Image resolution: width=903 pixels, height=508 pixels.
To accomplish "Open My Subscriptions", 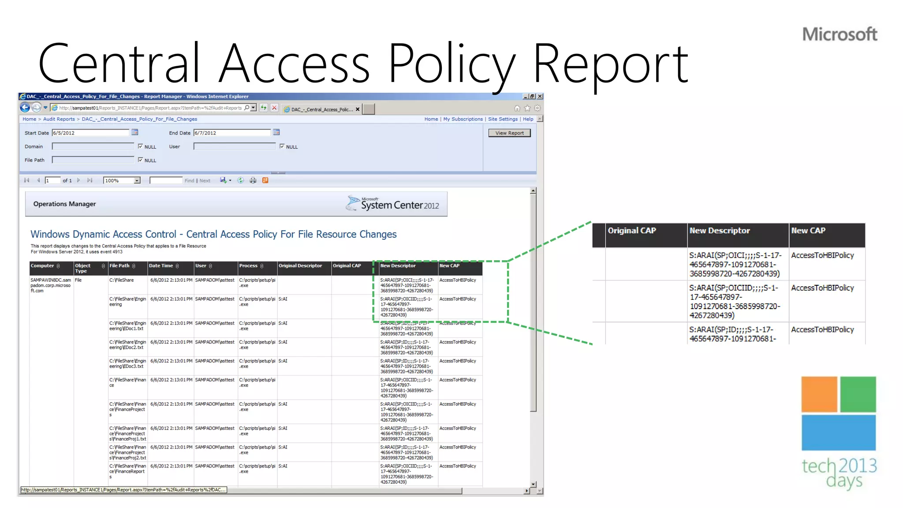I will coord(463,119).
